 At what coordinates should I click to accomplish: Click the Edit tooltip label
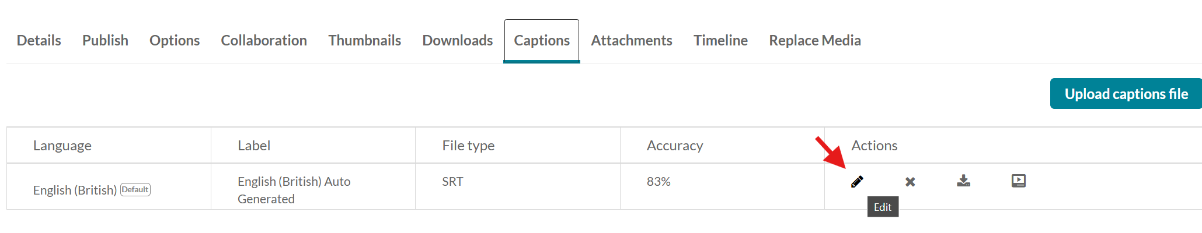tap(883, 207)
